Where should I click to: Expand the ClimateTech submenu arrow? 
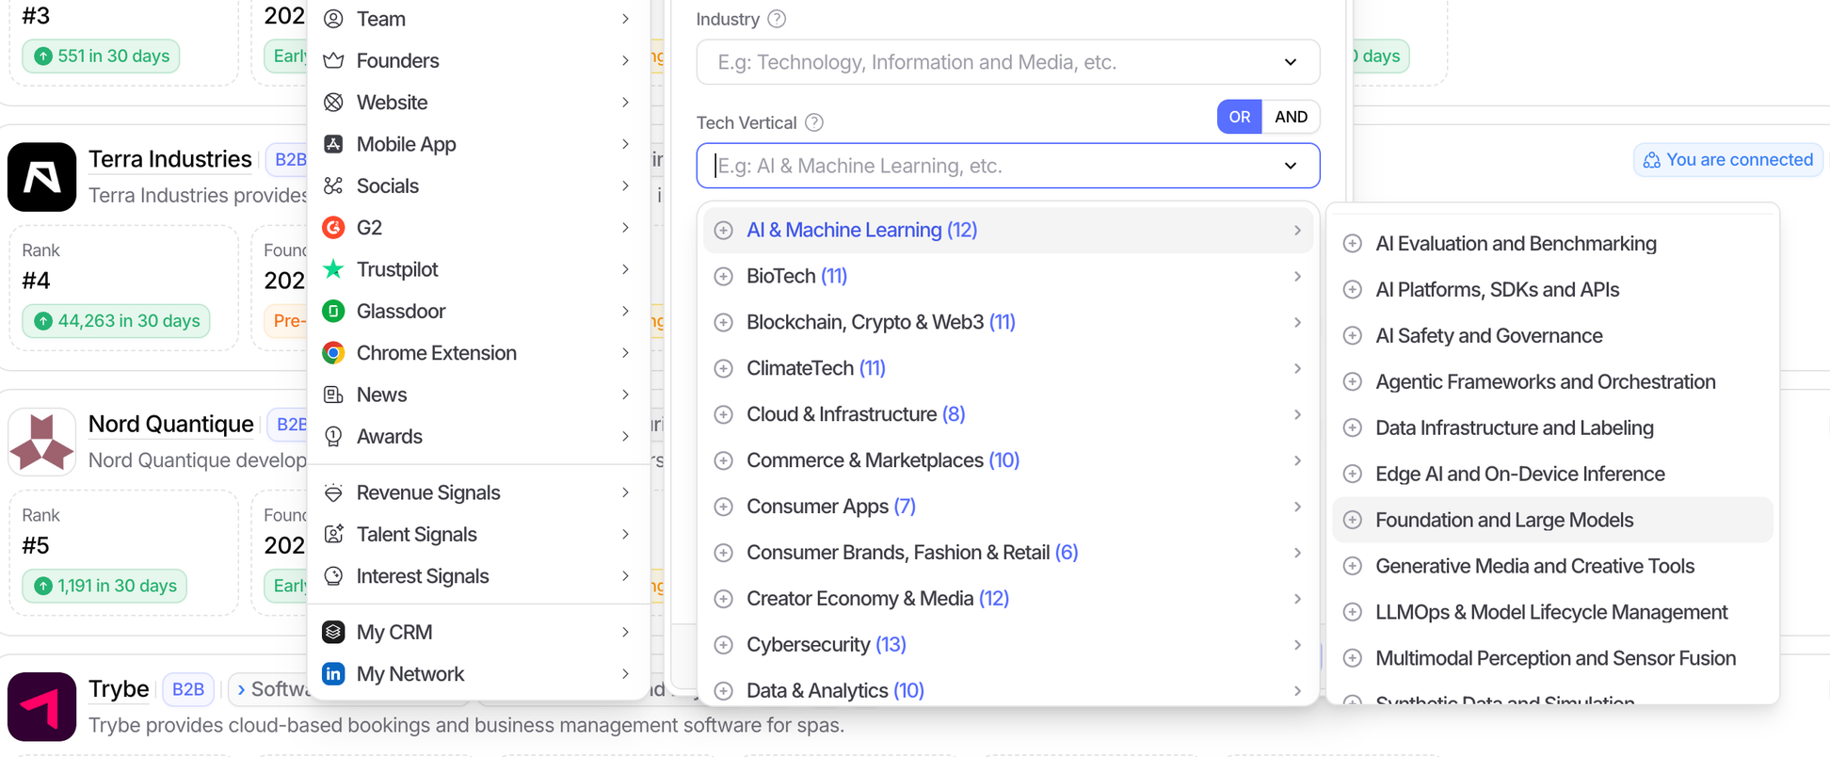point(1297,368)
